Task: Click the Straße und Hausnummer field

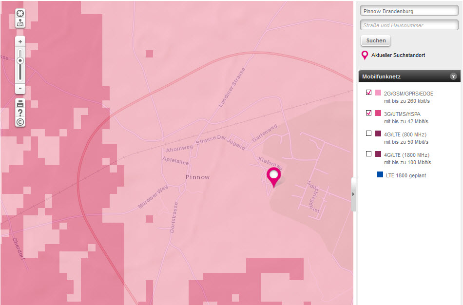Action: pos(409,25)
